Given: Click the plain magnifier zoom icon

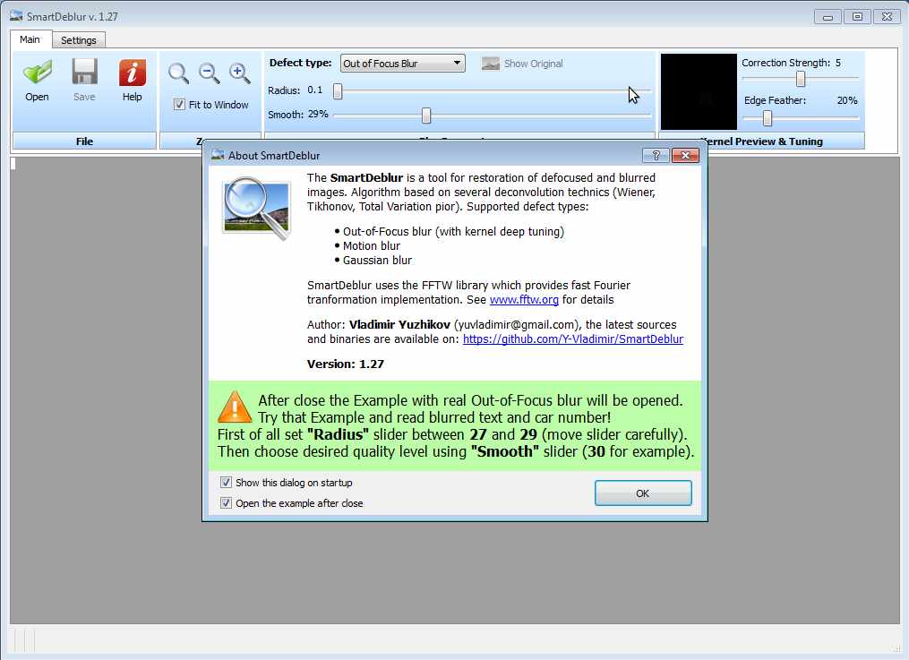Looking at the screenshot, I should (x=178, y=73).
